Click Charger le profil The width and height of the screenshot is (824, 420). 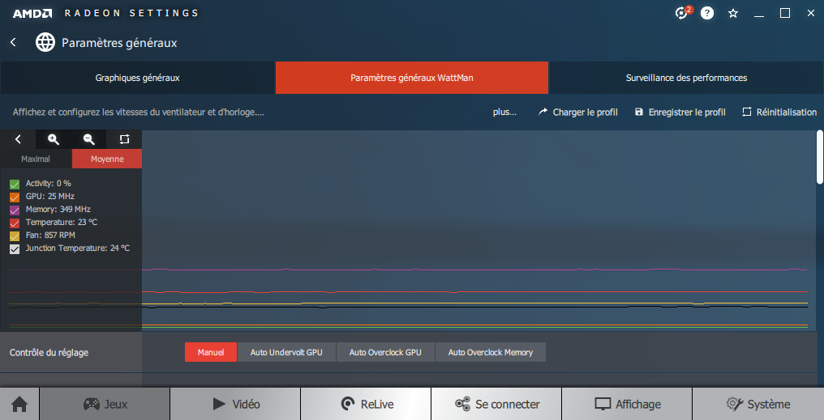(577, 112)
